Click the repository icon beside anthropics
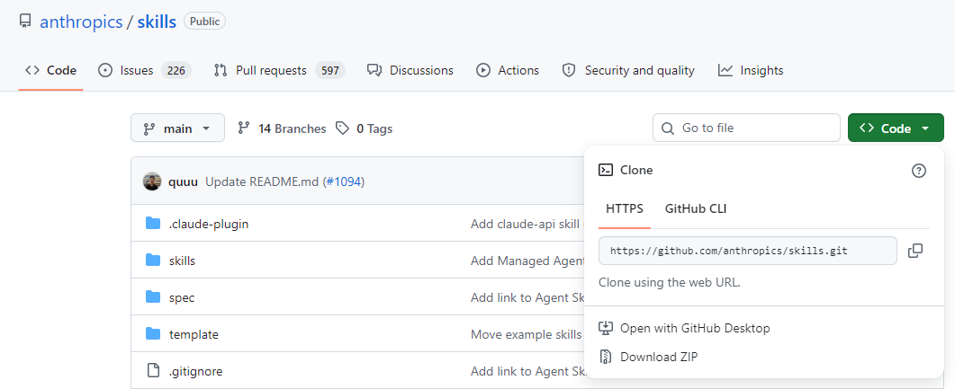The width and height of the screenshot is (955, 389). pos(25,22)
